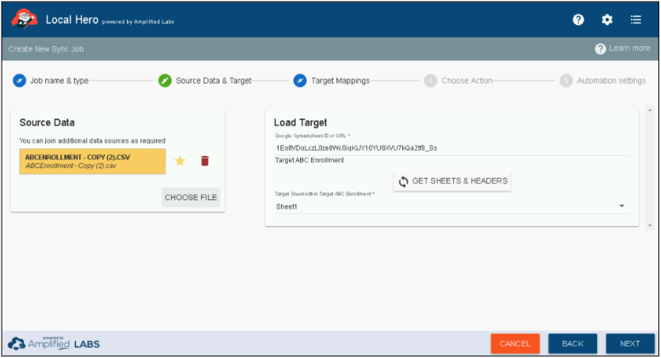Click the CHOOSE FILE button
The image size is (661, 358).
point(191,198)
